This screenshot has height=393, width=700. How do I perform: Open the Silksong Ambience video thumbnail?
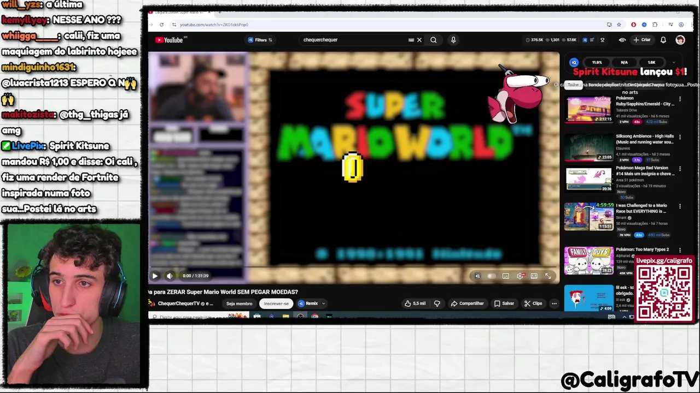pyautogui.click(x=589, y=147)
